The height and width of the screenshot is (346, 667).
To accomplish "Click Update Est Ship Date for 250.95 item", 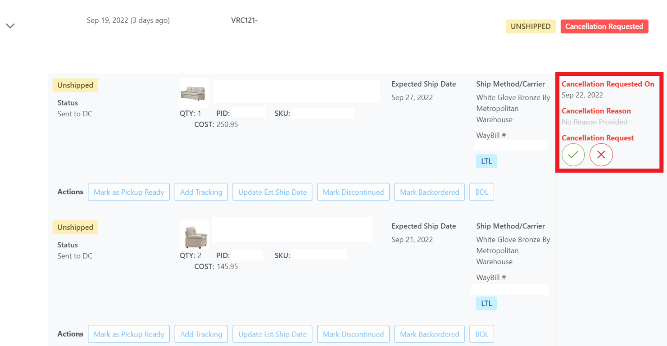I will (272, 192).
